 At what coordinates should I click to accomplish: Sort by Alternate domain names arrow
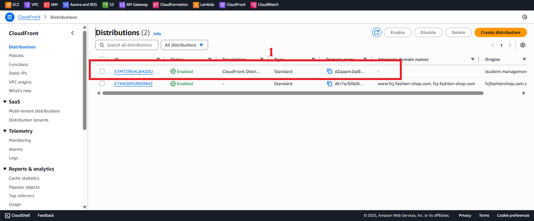coord(473,59)
